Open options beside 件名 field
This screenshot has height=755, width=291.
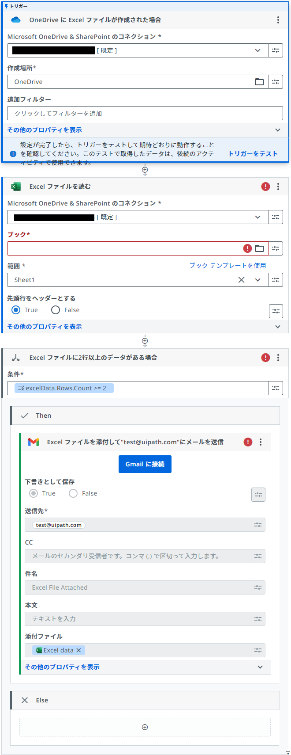258,587
